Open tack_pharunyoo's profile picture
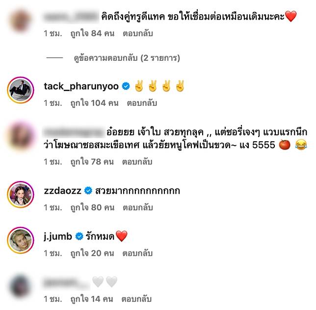316x310 pixels. click(21, 90)
